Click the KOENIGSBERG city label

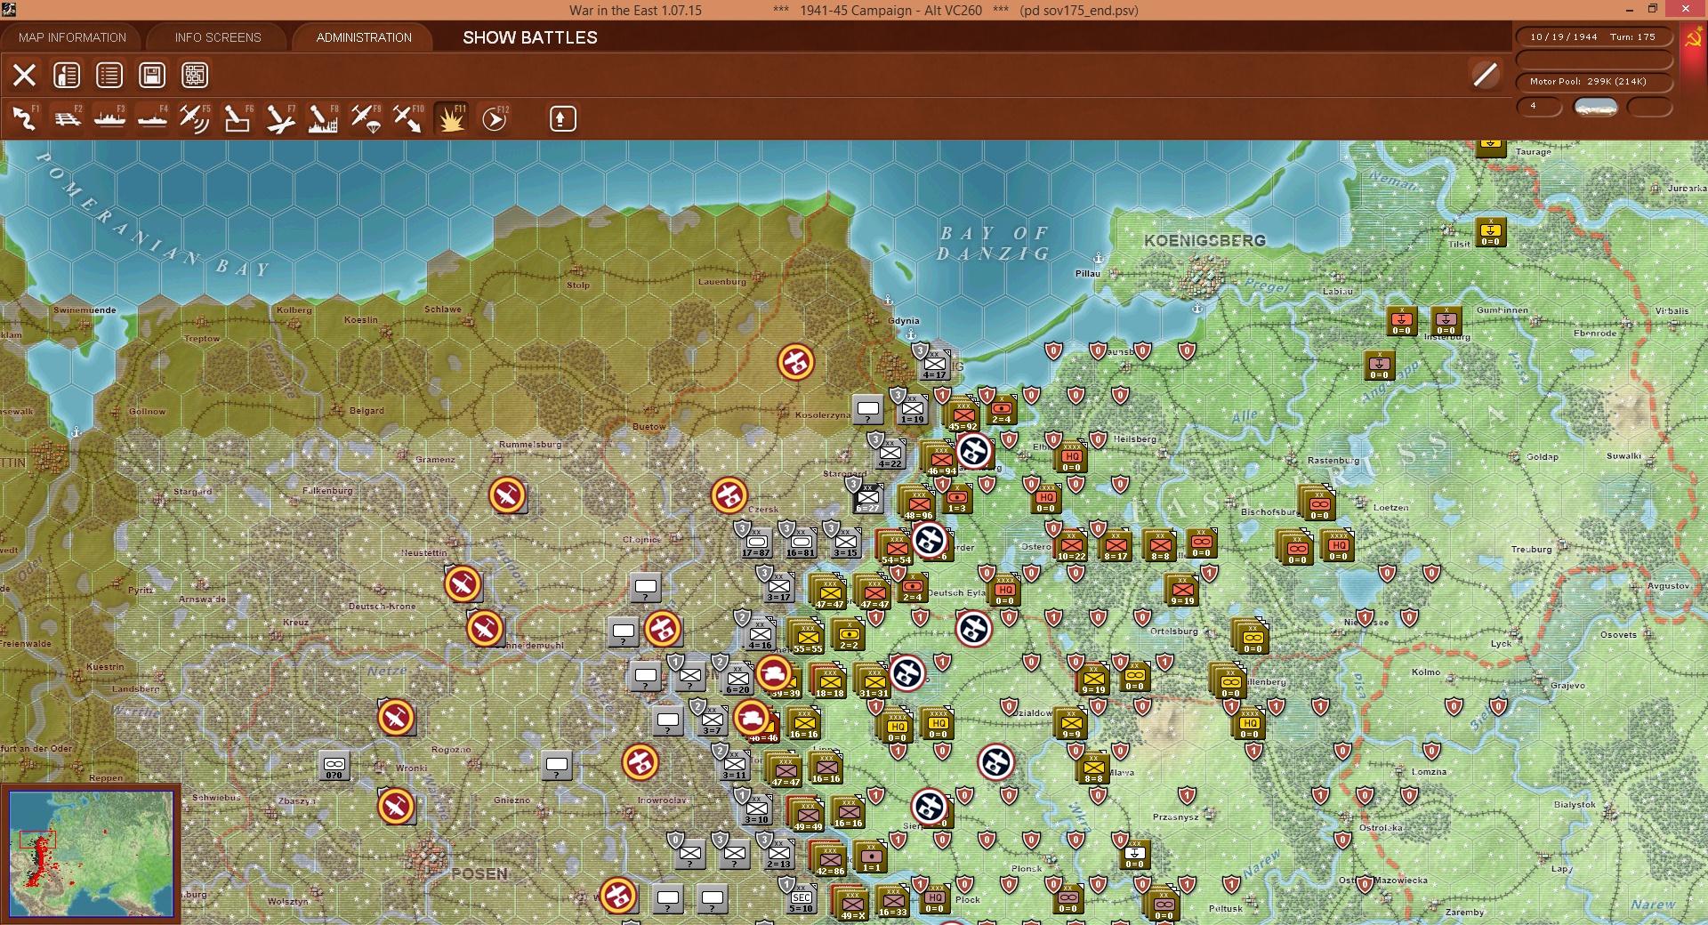[1204, 241]
